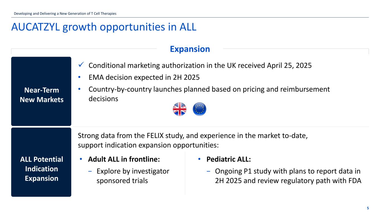Screen dimensions: 380x214
Task: Click the slide header tagline about T Cell Therapies
Action: click(64, 13)
